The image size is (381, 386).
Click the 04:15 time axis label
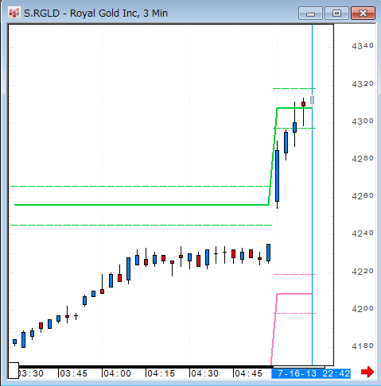tap(161, 373)
